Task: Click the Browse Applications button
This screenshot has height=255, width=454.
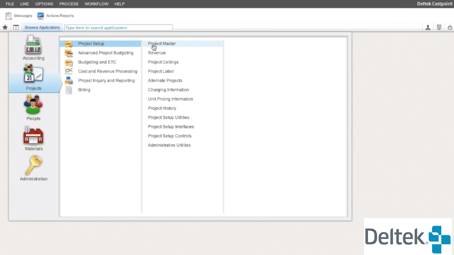Action: pyautogui.click(x=42, y=28)
